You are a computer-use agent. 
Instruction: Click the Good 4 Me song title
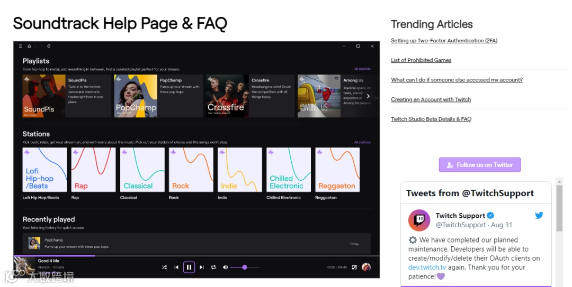coord(49,261)
